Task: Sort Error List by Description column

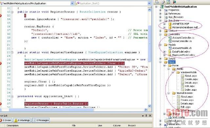Action: (x=12, y=125)
